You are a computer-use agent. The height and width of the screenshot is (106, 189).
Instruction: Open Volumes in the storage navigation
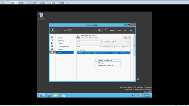tap(61, 41)
